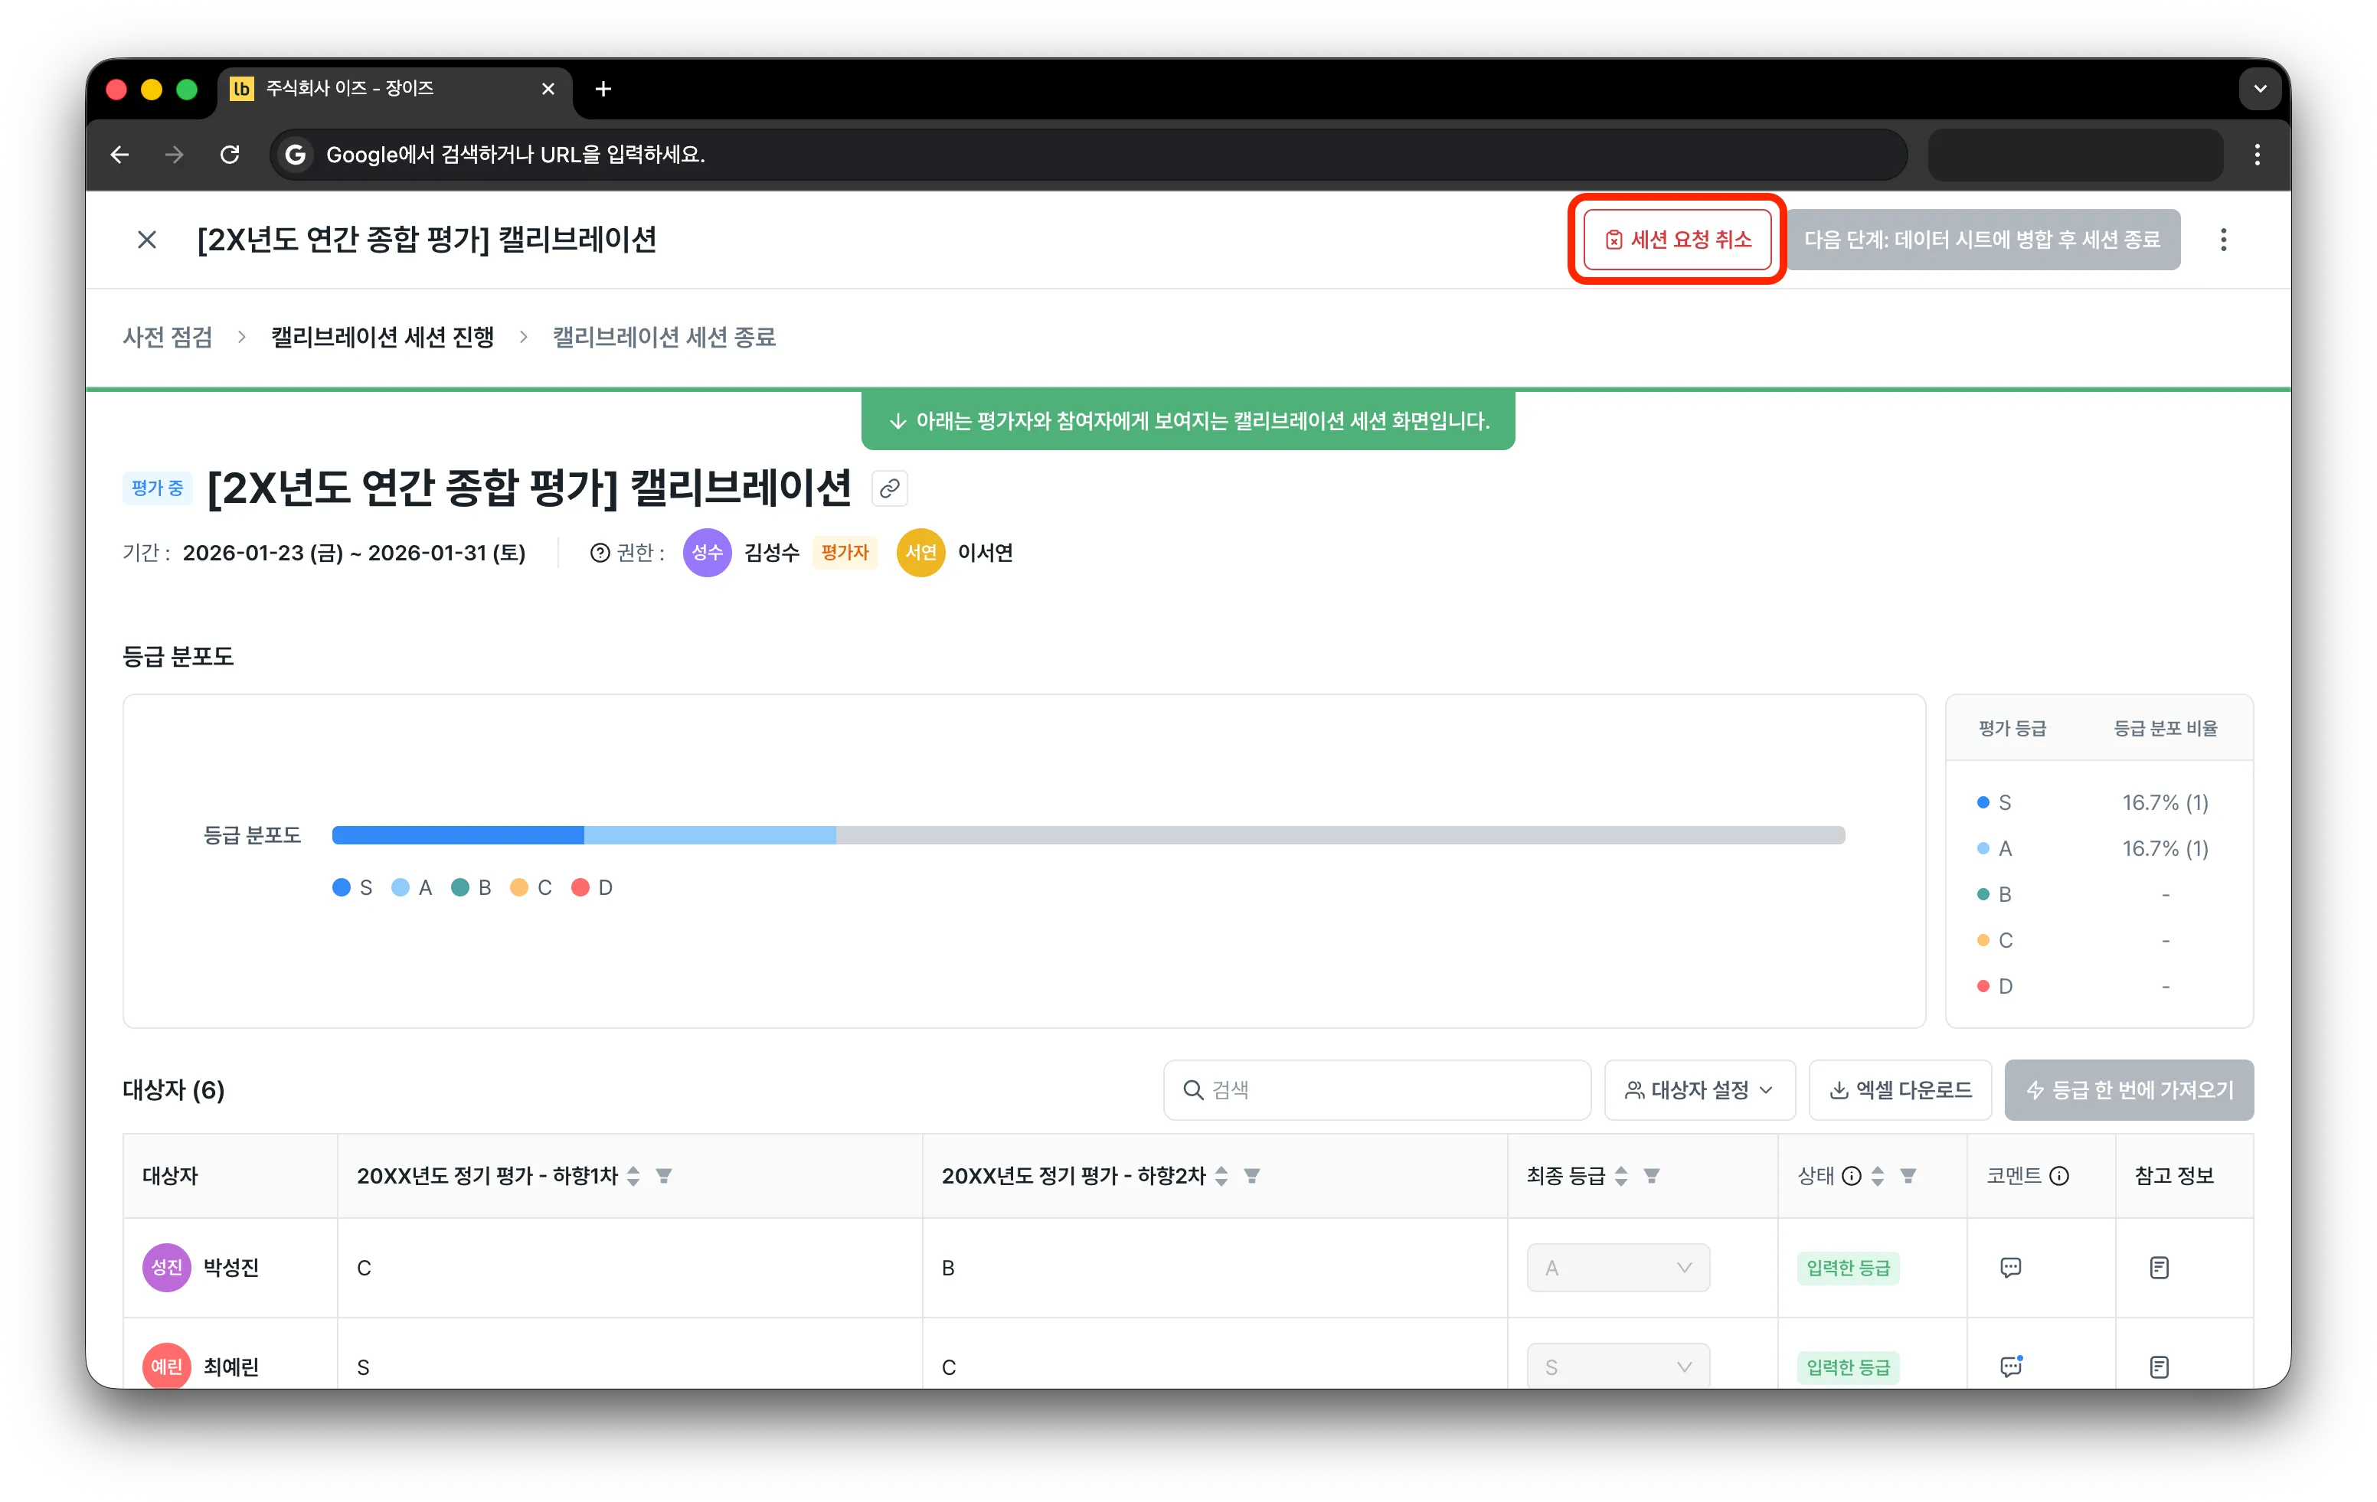Sort by the 하향2차 column arrows
Viewport: 2377px width, 1502px height.
point(1221,1175)
